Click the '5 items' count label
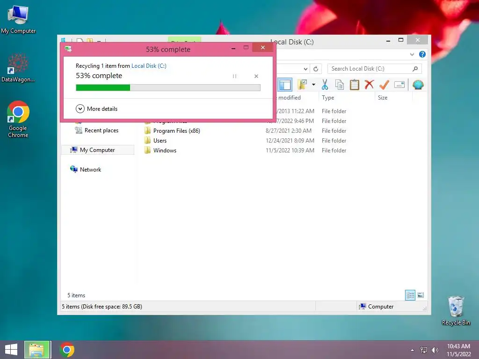The height and width of the screenshot is (359, 479). click(76, 295)
